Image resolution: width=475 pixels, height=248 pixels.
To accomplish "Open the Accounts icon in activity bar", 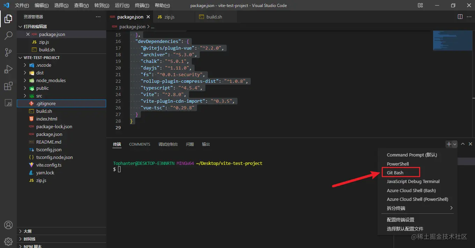I will pos(8,225).
